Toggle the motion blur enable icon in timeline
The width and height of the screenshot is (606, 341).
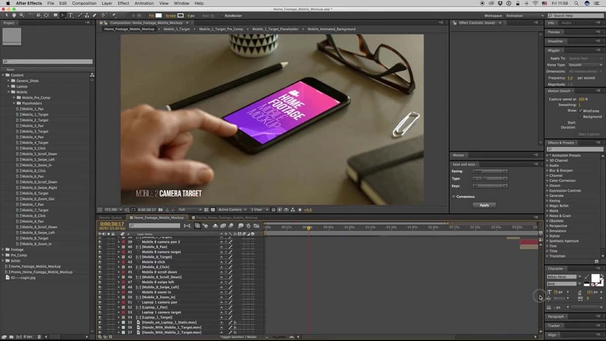click(x=232, y=226)
